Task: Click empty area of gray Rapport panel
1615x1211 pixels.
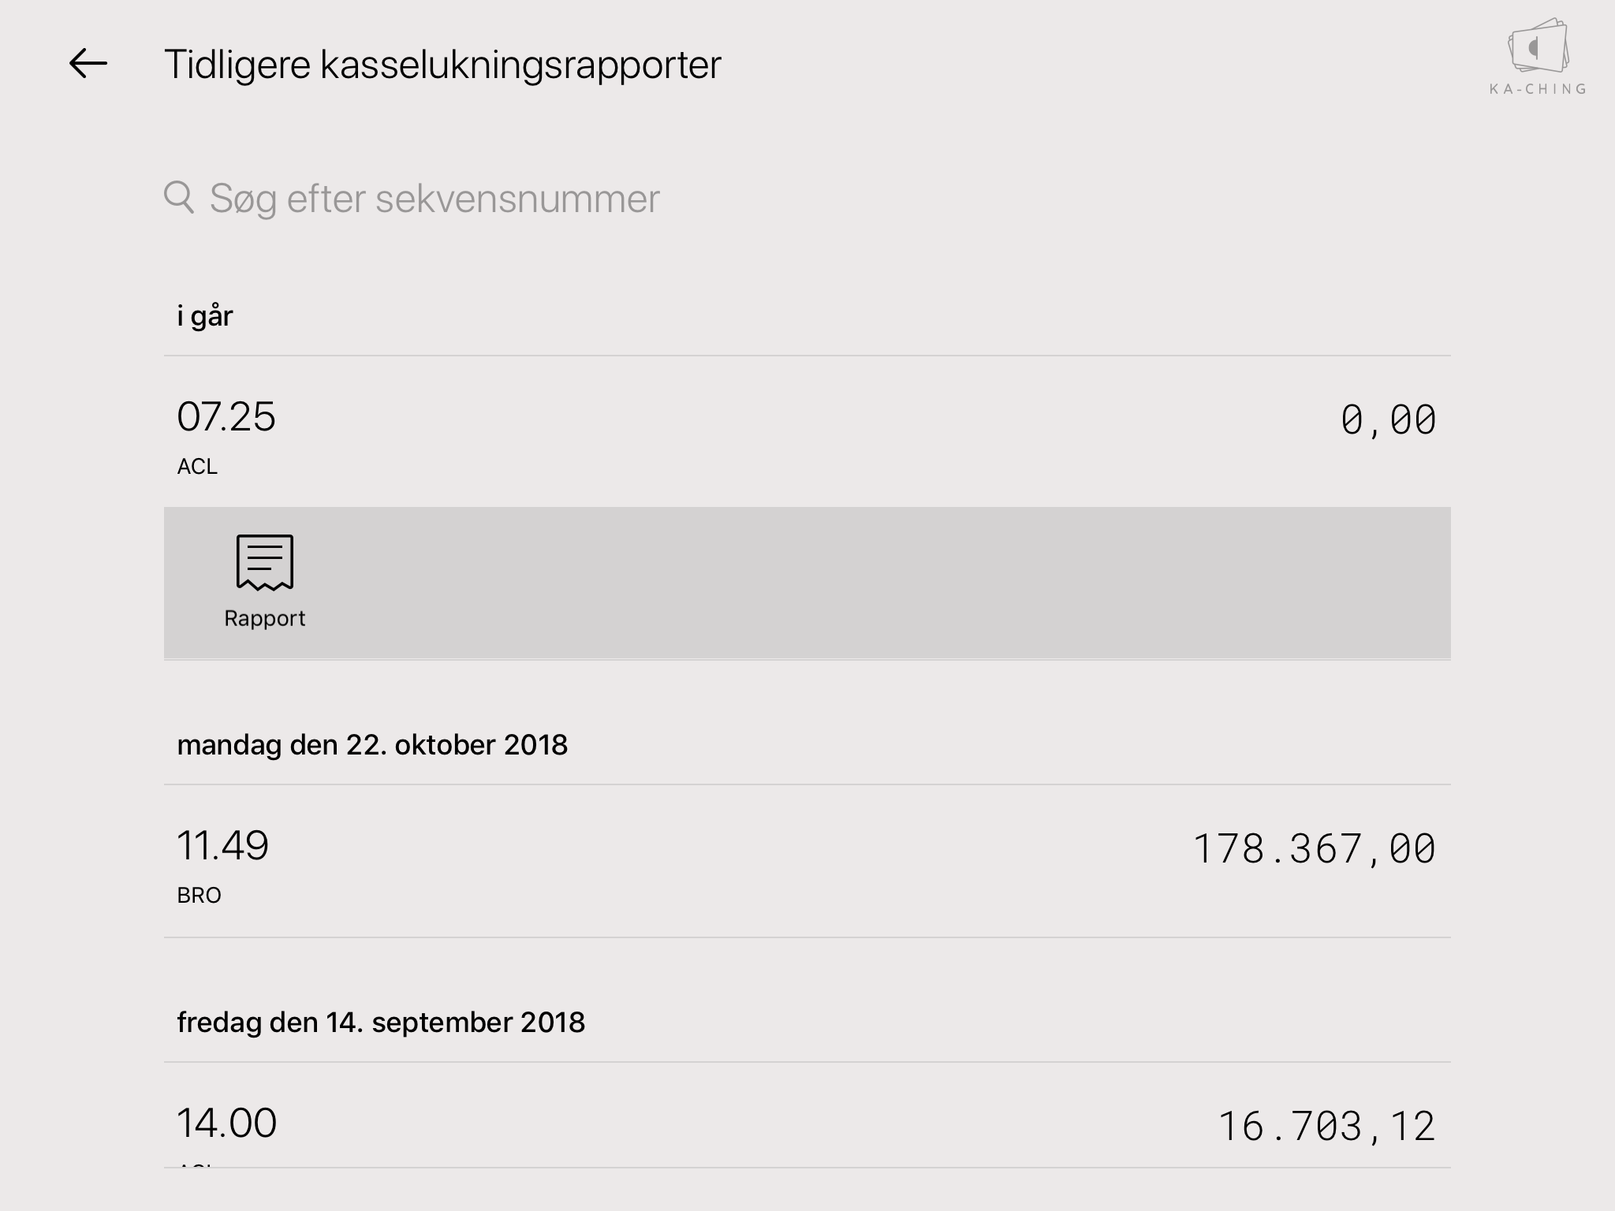Action: (x=867, y=583)
